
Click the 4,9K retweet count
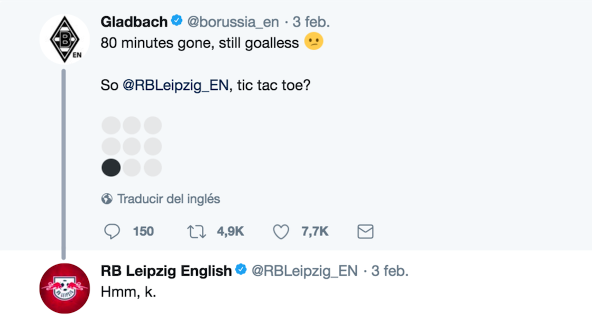(x=230, y=231)
